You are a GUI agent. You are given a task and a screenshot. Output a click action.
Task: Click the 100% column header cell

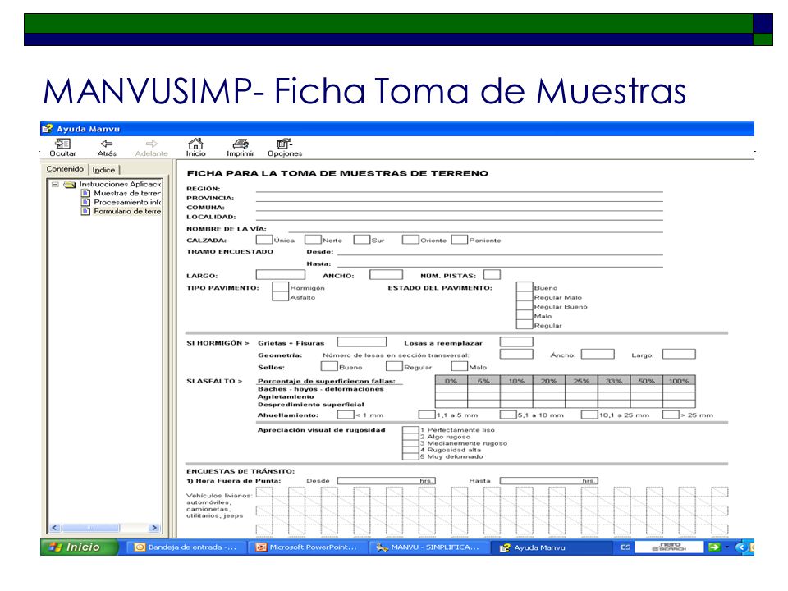pos(679,380)
